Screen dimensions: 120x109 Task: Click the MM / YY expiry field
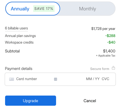pos(93,79)
